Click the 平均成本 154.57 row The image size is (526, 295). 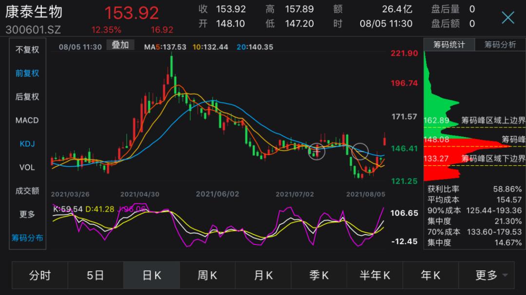[474, 200]
